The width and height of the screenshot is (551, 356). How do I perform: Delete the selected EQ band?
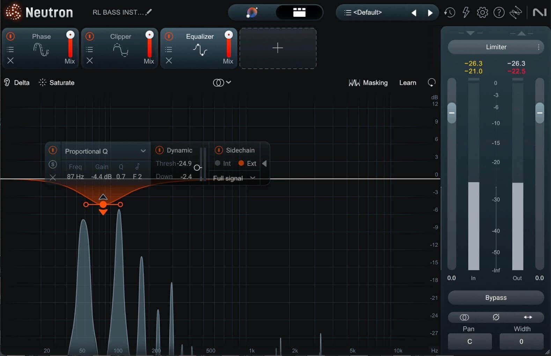pyautogui.click(x=53, y=178)
